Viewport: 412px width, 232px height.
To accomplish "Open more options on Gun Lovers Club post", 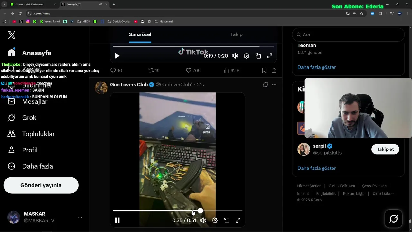I will point(274,85).
